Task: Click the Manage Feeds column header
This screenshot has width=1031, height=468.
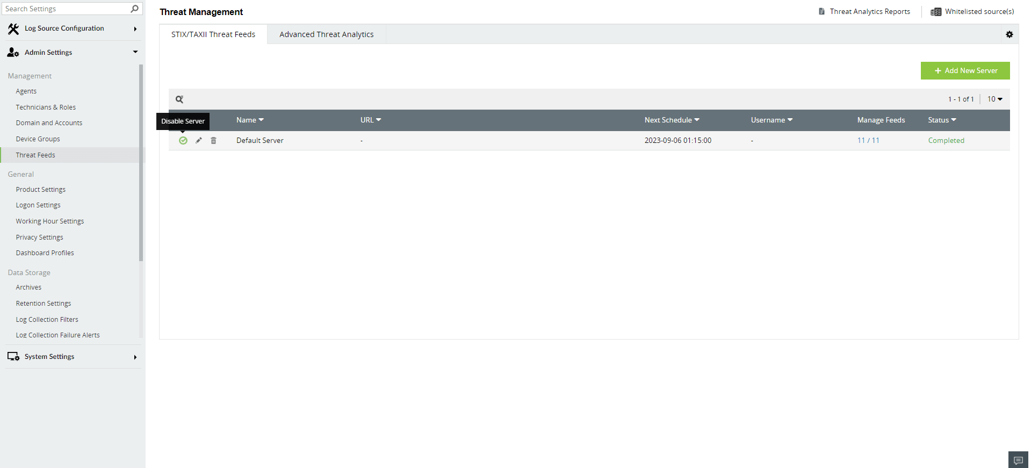Action: pos(881,120)
